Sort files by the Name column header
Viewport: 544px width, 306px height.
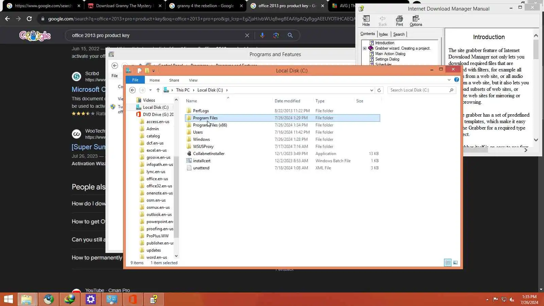191,101
